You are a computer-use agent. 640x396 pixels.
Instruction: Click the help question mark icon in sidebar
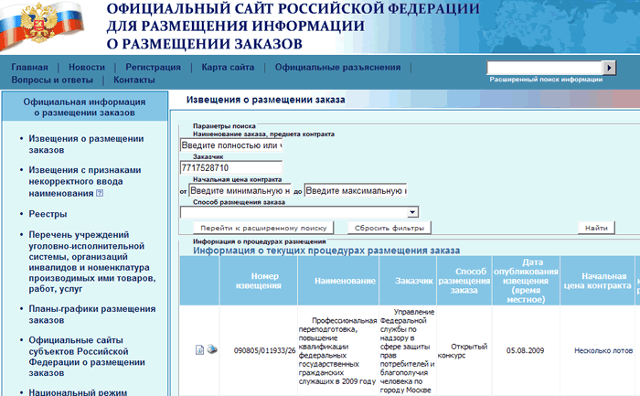(x=100, y=193)
